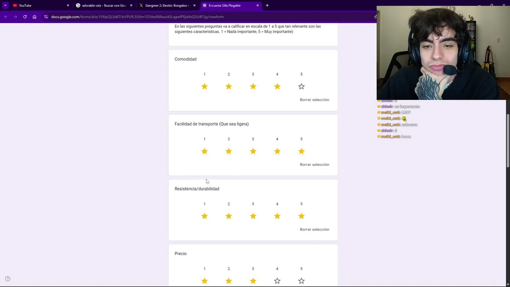Select star 5 for Resistencia/durabilidad
The image size is (510, 287).
point(301,216)
